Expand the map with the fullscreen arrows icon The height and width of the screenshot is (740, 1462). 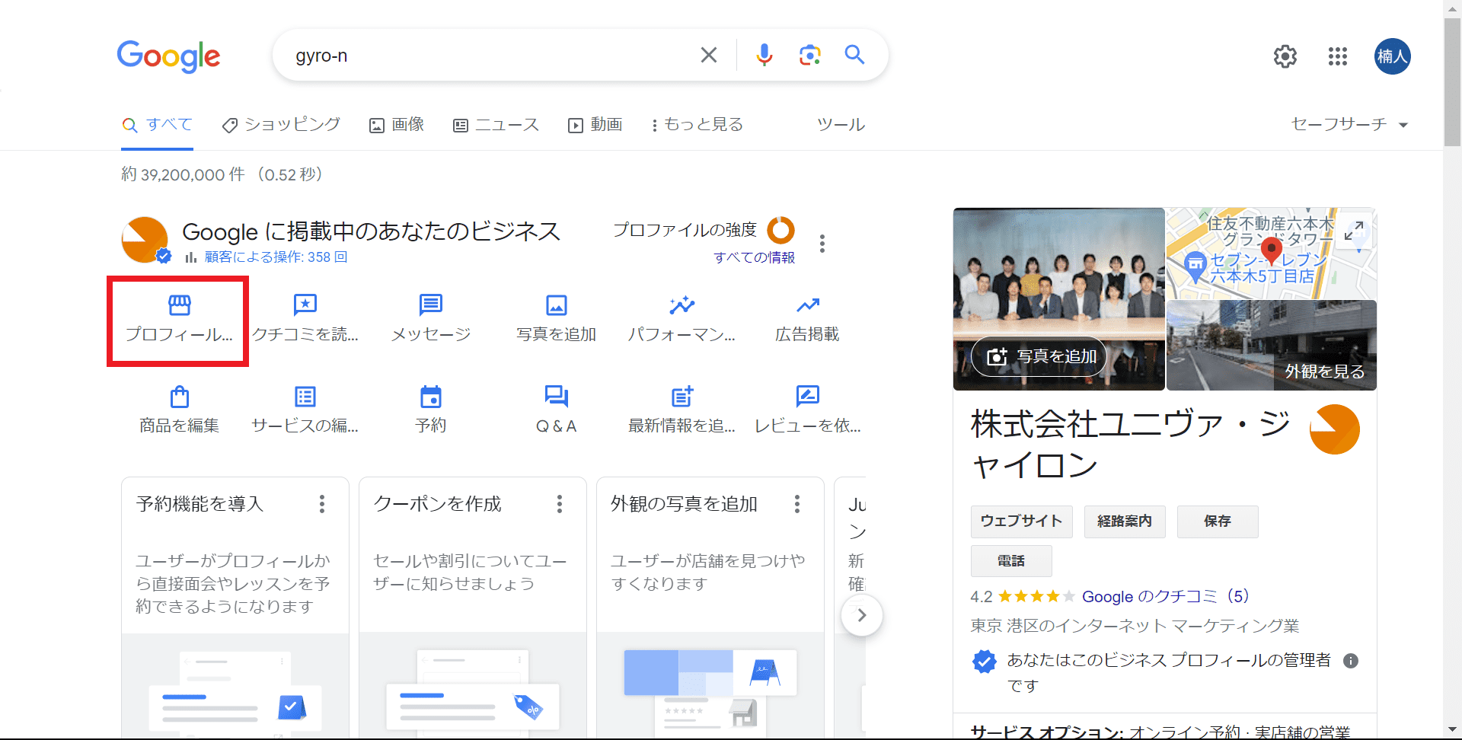click(1354, 231)
